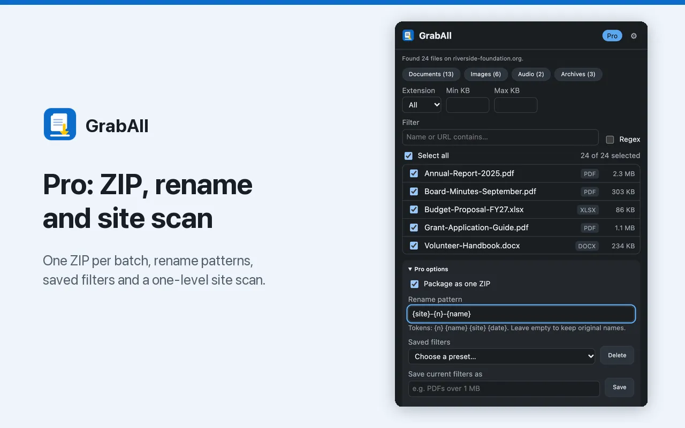
Task: Click the GrabAll logo in popup header
Action: (x=408, y=36)
